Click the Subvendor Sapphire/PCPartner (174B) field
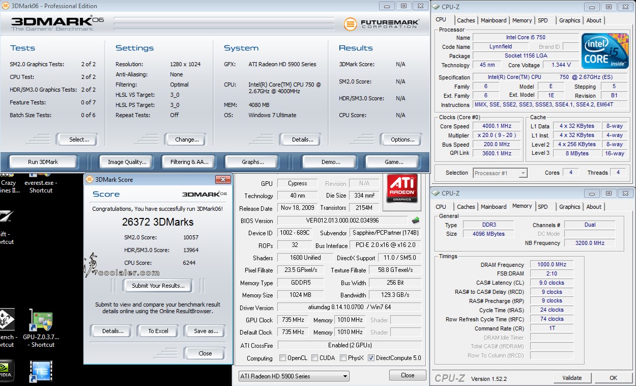The height and width of the screenshot is (386, 636). (386, 233)
